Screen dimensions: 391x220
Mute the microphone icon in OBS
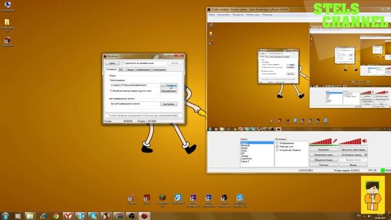click(335, 141)
